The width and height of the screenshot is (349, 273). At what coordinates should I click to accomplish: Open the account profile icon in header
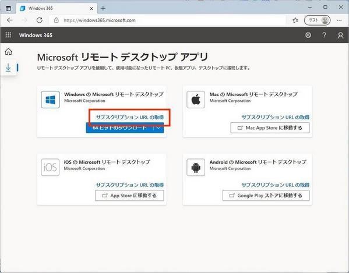(x=340, y=35)
